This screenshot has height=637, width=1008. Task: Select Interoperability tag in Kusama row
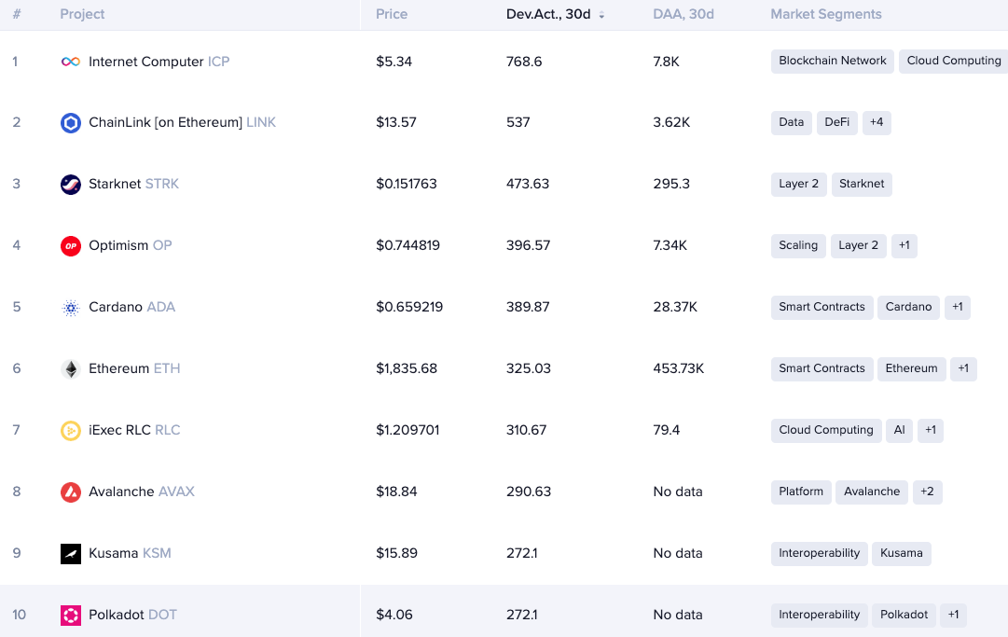coord(819,553)
